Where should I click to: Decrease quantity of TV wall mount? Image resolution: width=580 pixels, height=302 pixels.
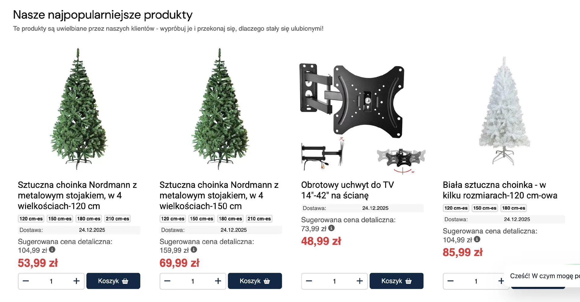309,281
